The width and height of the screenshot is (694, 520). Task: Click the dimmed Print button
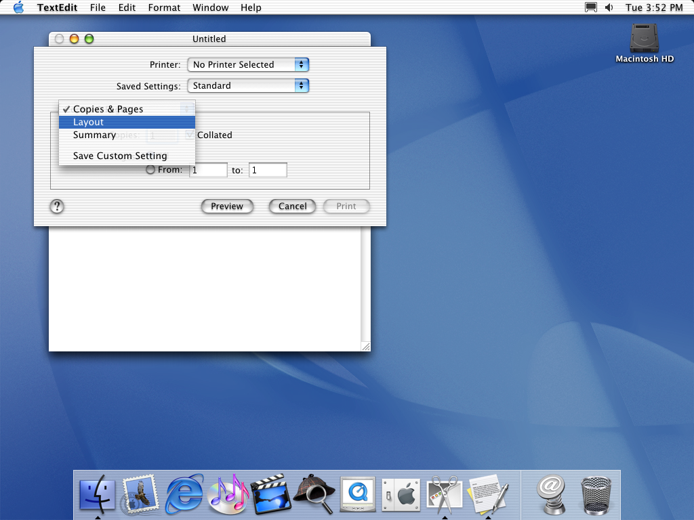346,206
